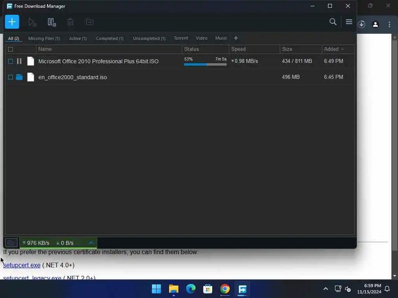
Task: Click the setupcert_legacy.exe link in browser
Action: click(32, 277)
